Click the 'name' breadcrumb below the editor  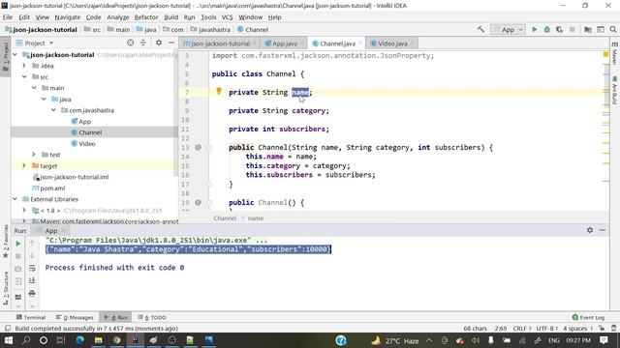coord(256,218)
